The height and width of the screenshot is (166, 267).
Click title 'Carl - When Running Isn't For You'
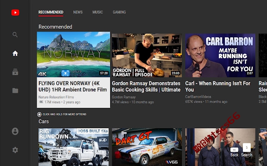[x=218, y=86]
